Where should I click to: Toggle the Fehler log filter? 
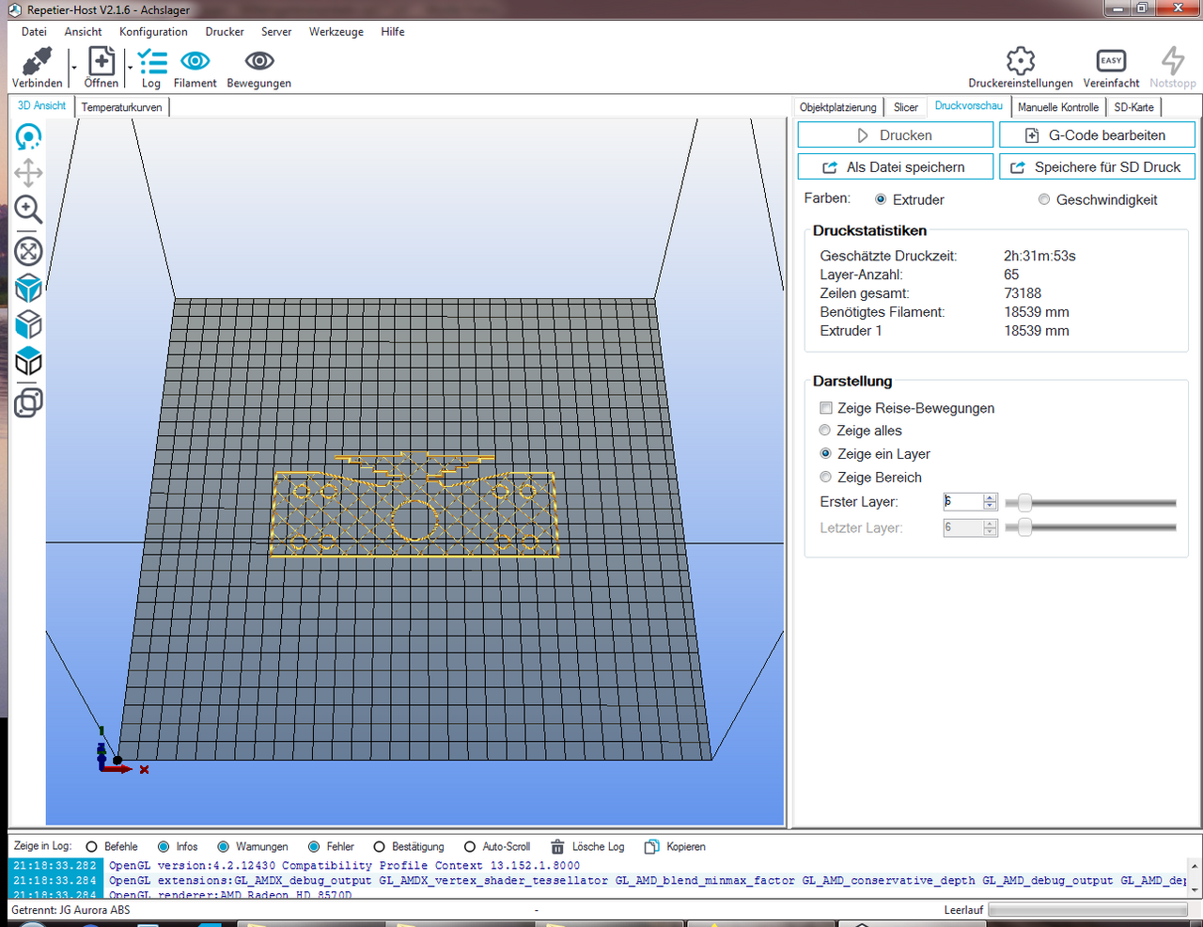[x=314, y=846]
